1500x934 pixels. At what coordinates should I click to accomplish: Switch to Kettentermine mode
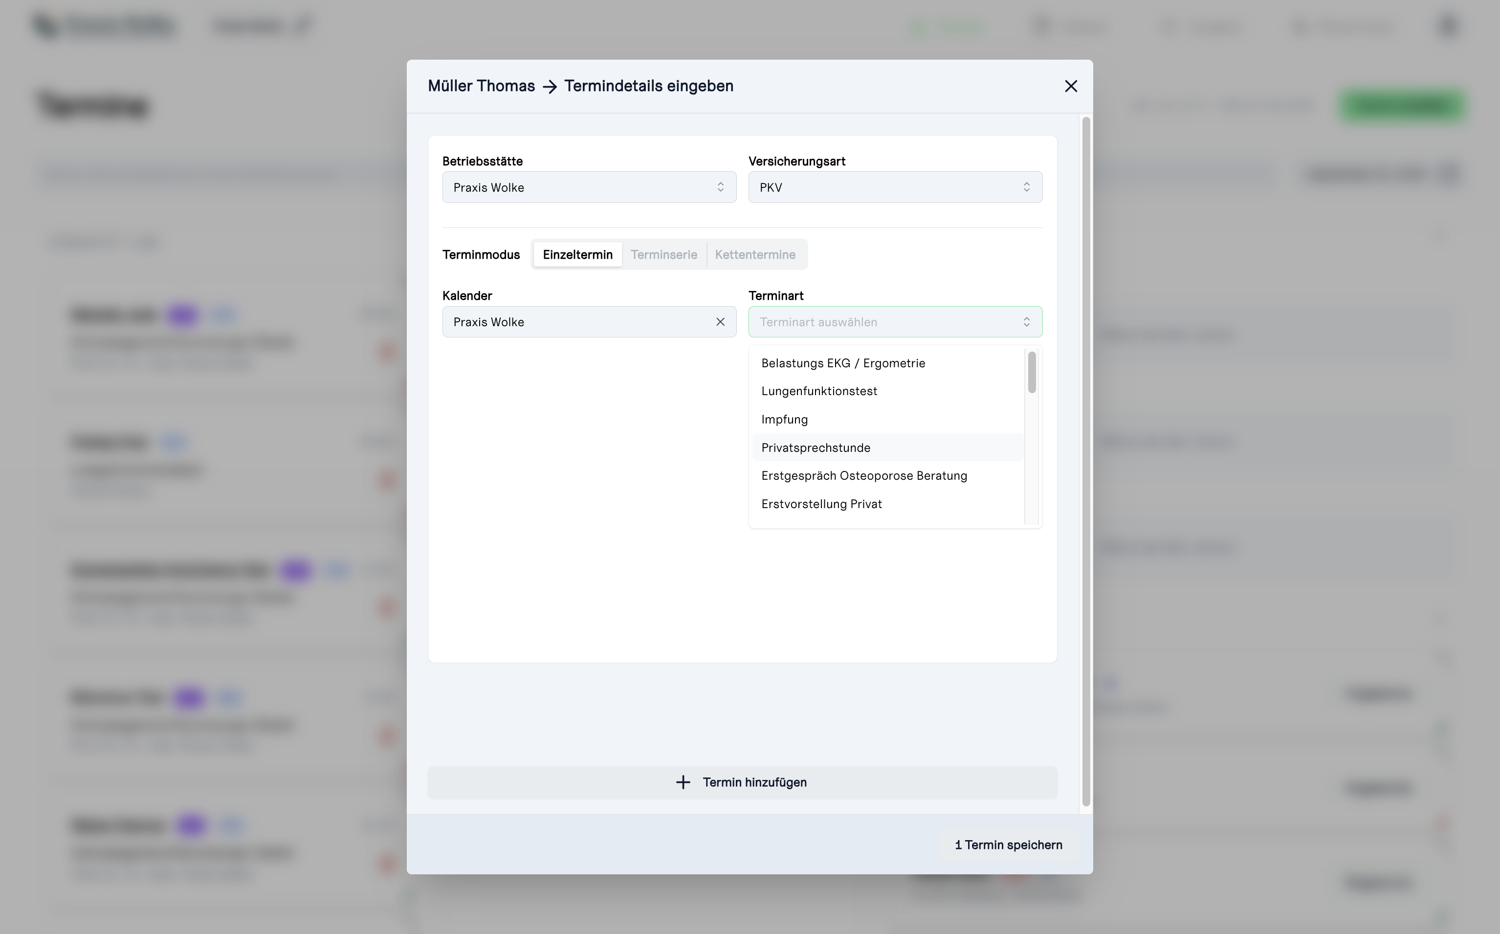755,254
